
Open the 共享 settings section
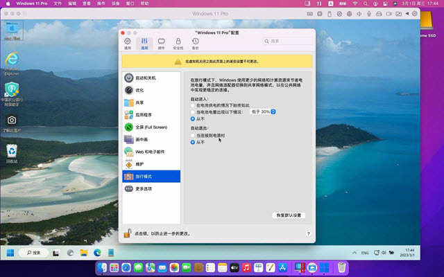pyautogui.click(x=151, y=102)
